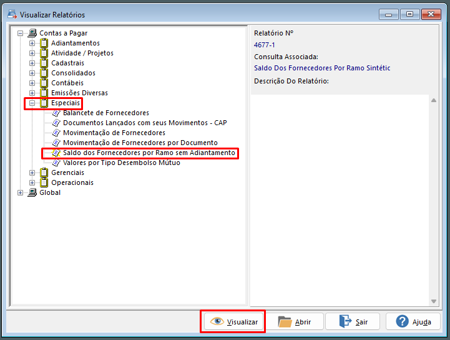Click inside the report description text area

[340, 201]
